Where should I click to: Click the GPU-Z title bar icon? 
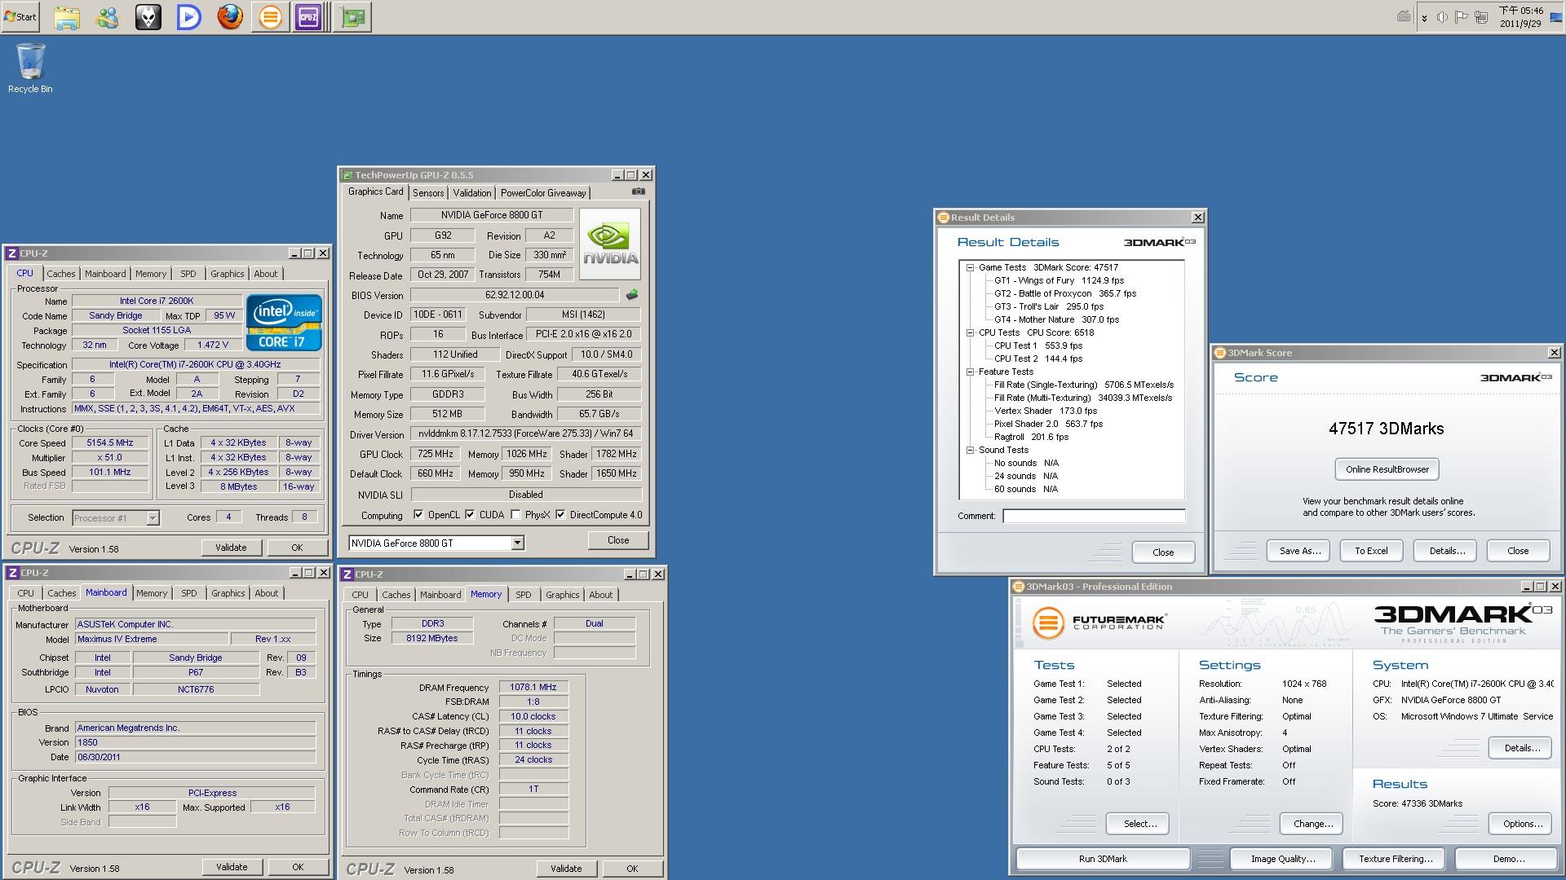point(347,175)
